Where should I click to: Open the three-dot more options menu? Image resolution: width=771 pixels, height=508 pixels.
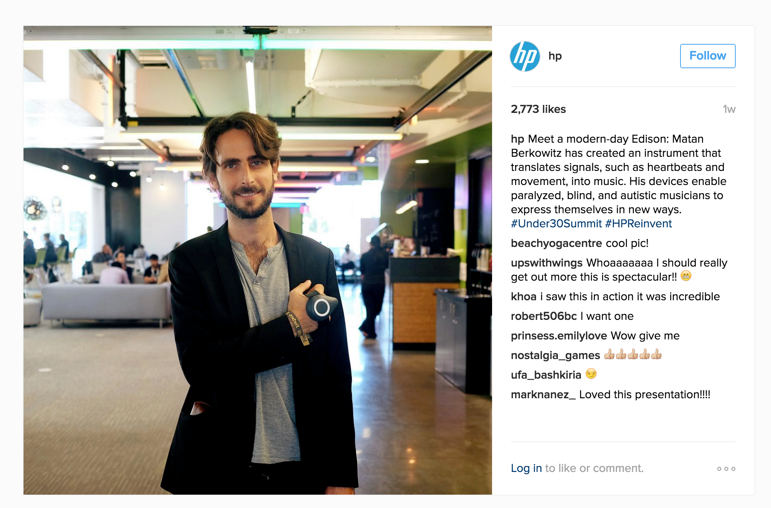pyautogui.click(x=726, y=469)
